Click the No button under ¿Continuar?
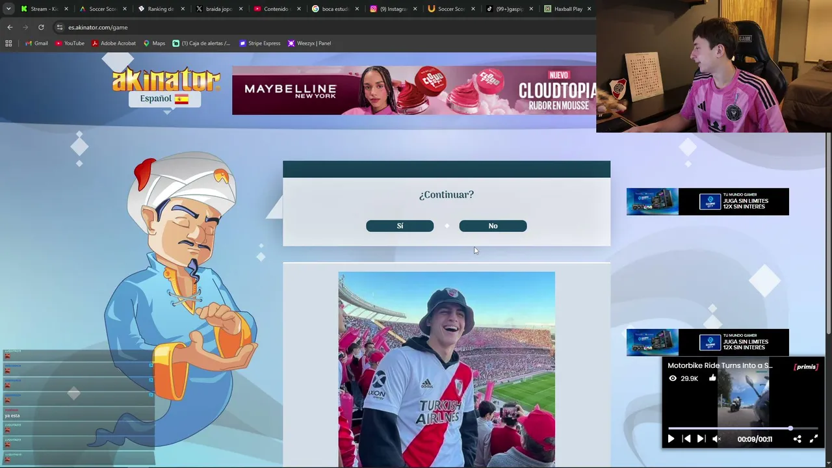 tap(493, 226)
